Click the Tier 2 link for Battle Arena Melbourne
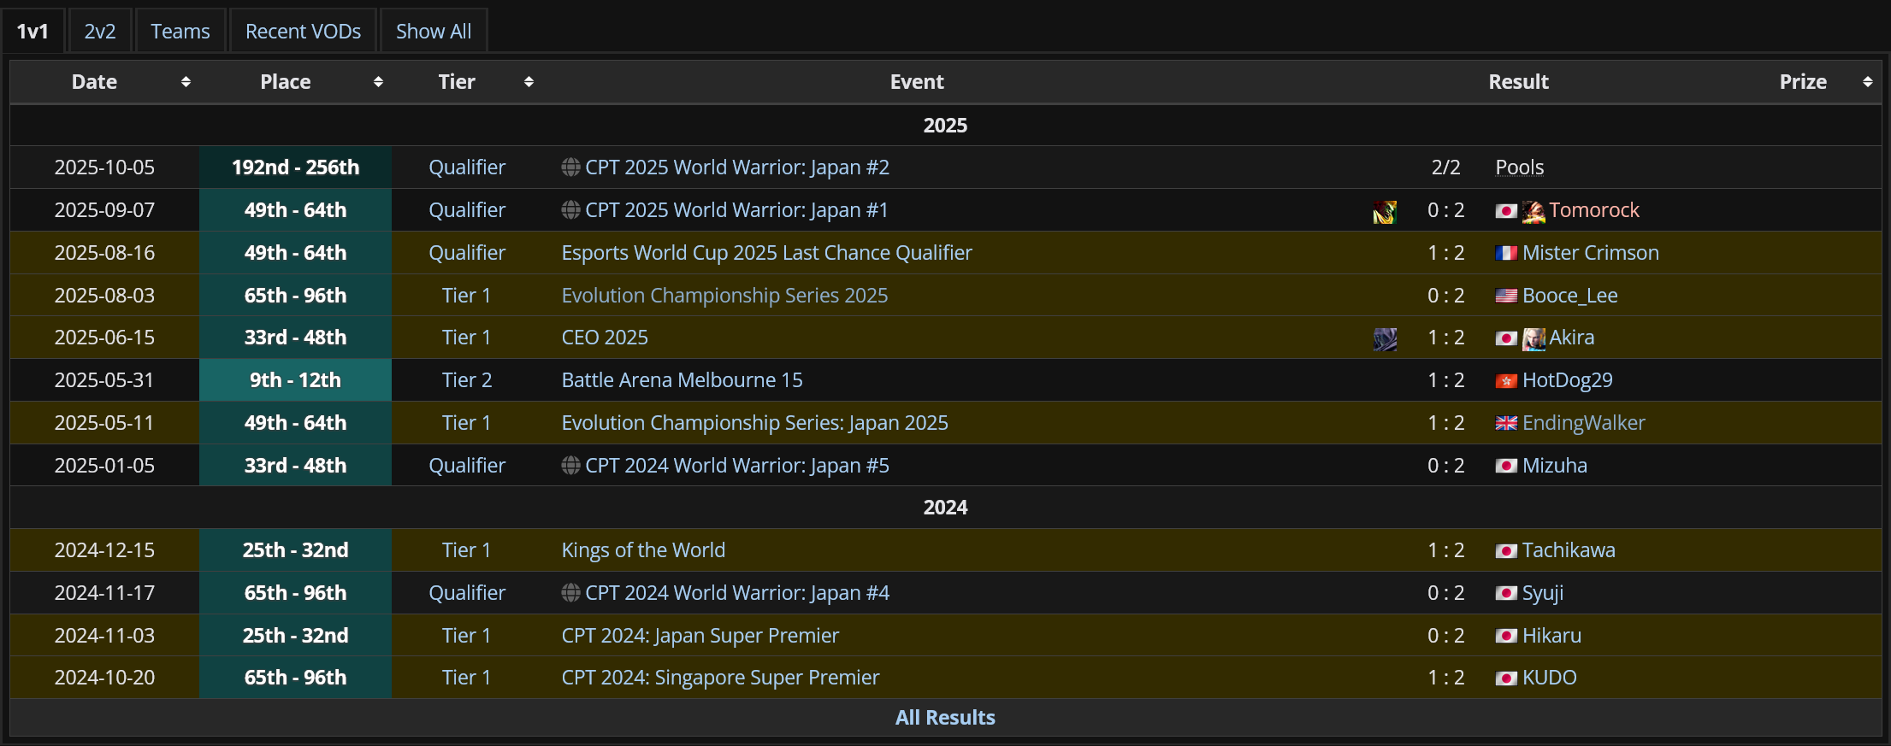1891x746 pixels. coord(467,380)
